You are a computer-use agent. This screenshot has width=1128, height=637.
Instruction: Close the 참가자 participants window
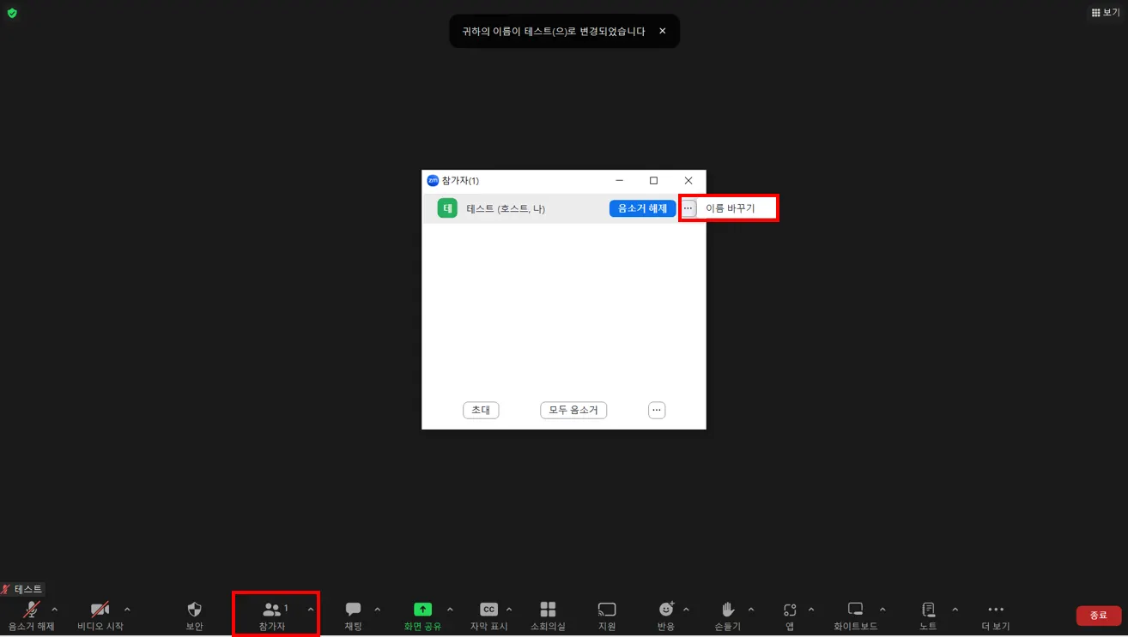click(688, 181)
